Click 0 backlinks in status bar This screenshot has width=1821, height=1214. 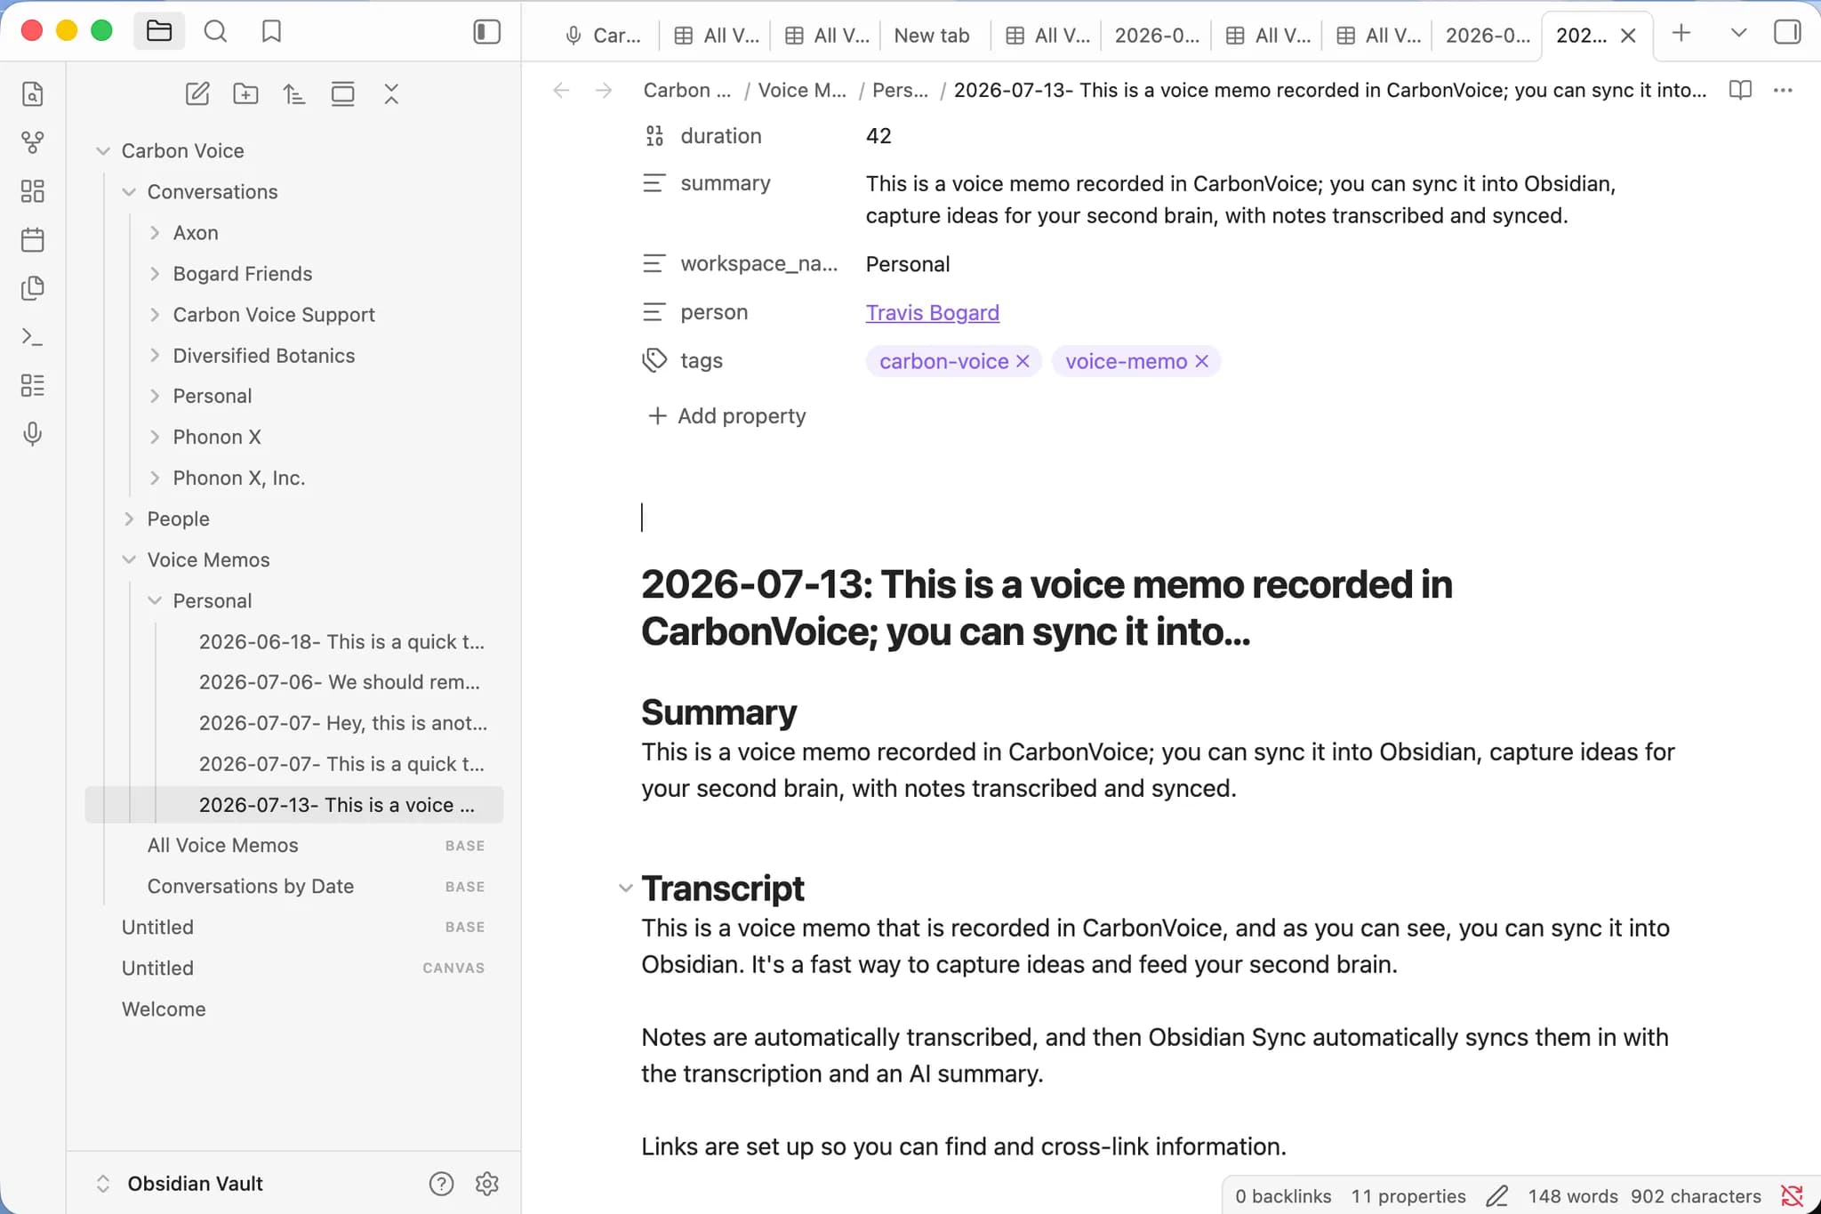(1282, 1196)
